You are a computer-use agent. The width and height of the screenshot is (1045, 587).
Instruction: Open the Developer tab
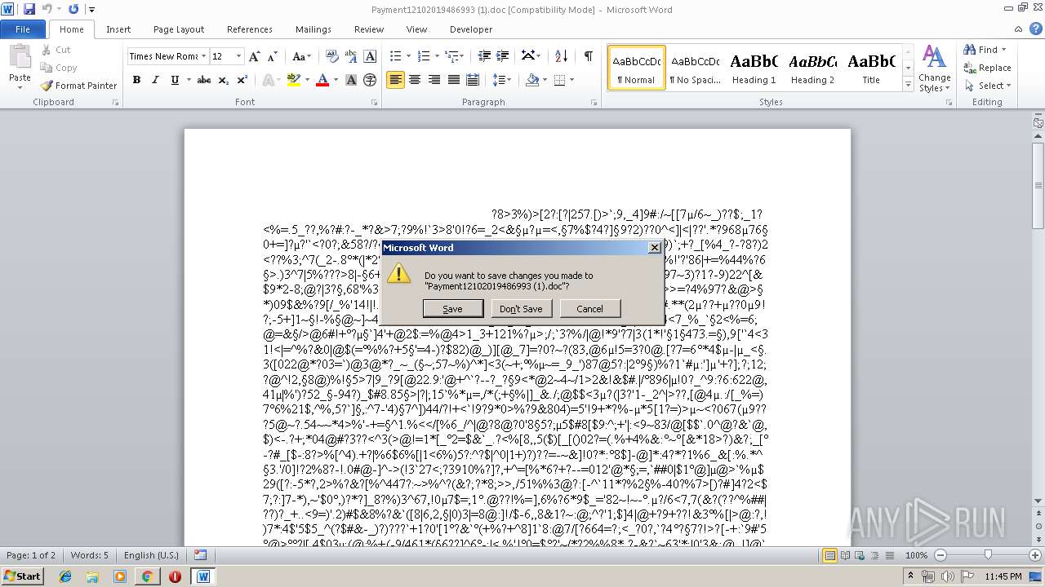pos(471,29)
